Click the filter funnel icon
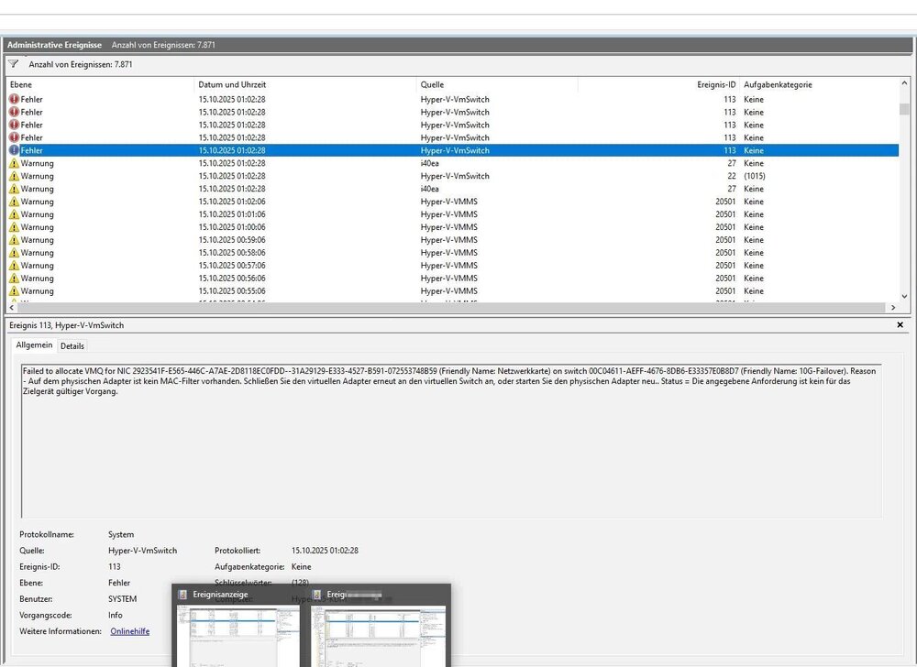Viewport: 917px width, 667px height. (13, 65)
